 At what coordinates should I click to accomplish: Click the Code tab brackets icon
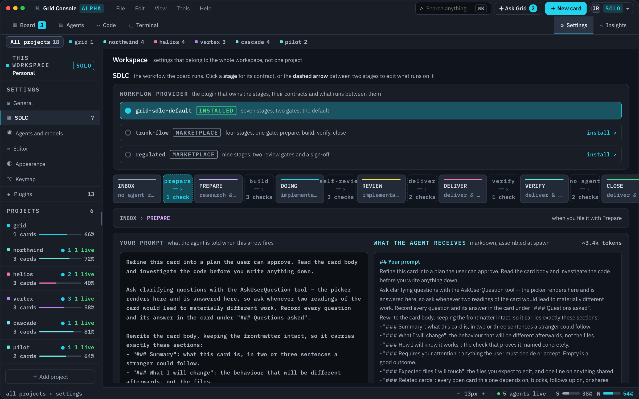coord(99,26)
